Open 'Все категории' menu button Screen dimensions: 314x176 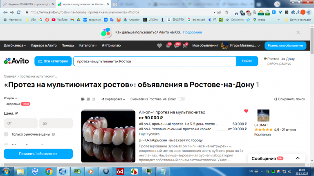coord(53,61)
